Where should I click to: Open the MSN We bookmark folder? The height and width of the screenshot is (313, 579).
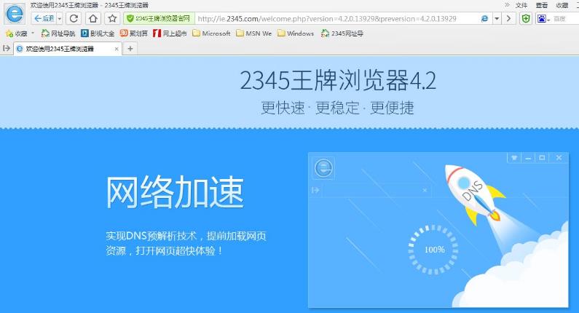(254, 33)
